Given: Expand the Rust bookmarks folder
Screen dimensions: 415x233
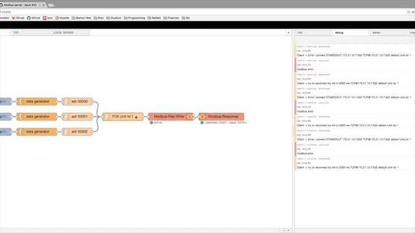Looking at the screenshot, I should tap(99, 18).
